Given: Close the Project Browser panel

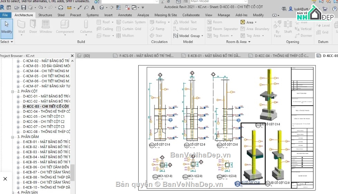Looking at the screenshot, I should [x=72, y=56].
